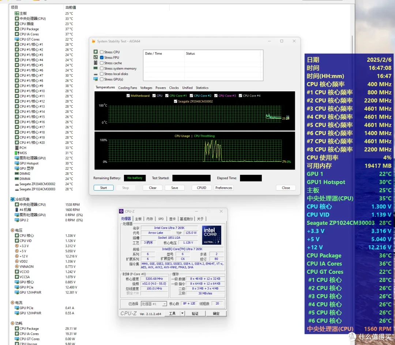
Task: Open the 主板 tab in CPU-Z
Action: (x=138, y=219)
